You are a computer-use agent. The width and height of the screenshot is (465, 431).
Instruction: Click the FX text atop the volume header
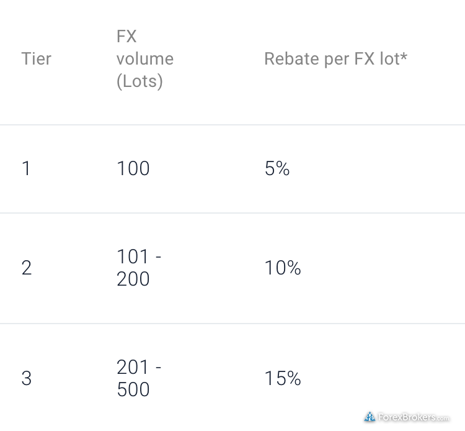point(126,36)
